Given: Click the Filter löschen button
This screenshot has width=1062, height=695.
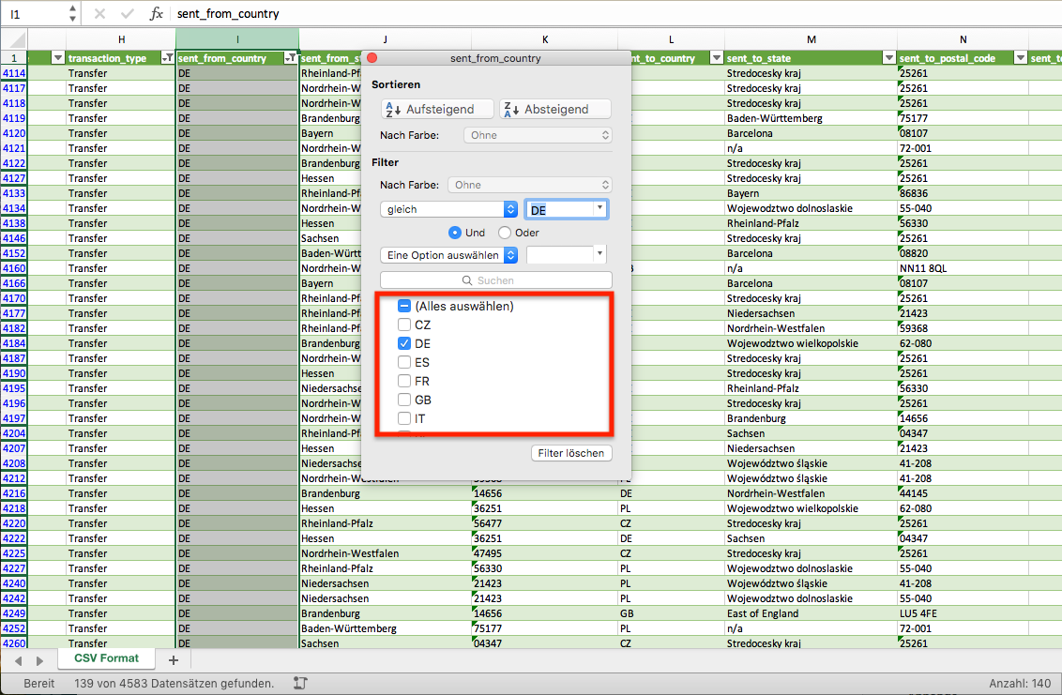Looking at the screenshot, I should click(571, 453).
